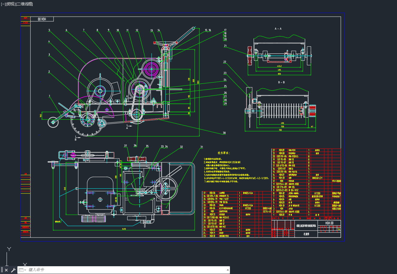Select the GB5781-86 cell in row 20
This screenshot has height=274, width=397.
pos(281,156)
